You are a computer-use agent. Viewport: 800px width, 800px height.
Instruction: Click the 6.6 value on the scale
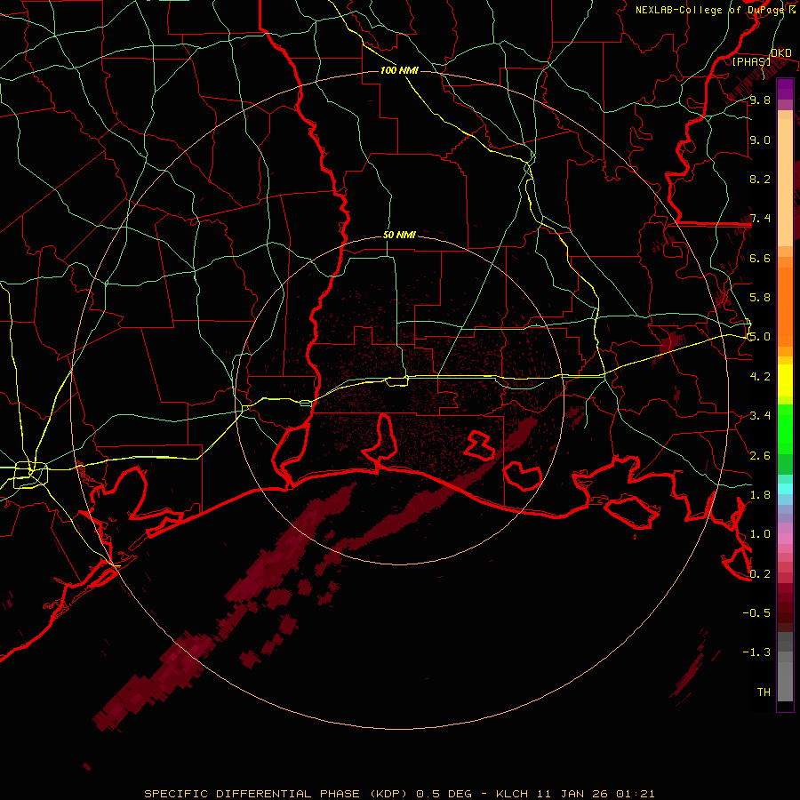[760, 258]
